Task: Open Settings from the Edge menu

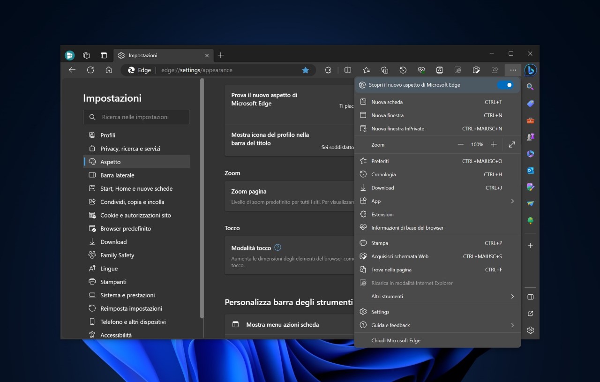Action: (437, 312)
